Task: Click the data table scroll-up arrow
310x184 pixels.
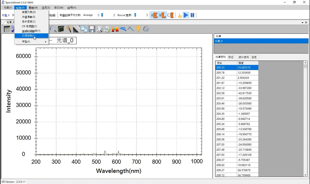Action: click(x=305, y=63)
